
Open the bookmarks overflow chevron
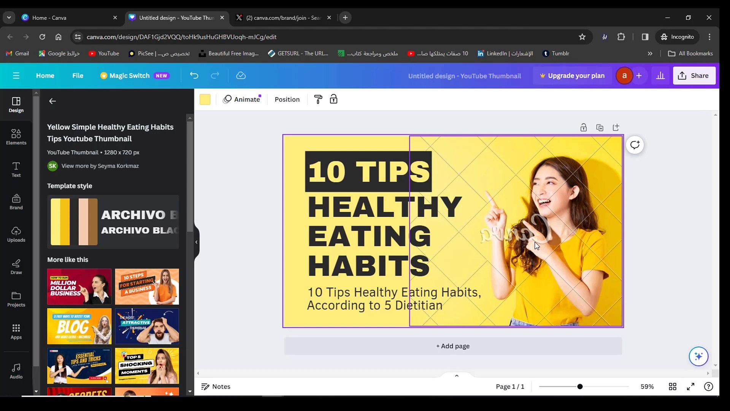pos(650,53)
